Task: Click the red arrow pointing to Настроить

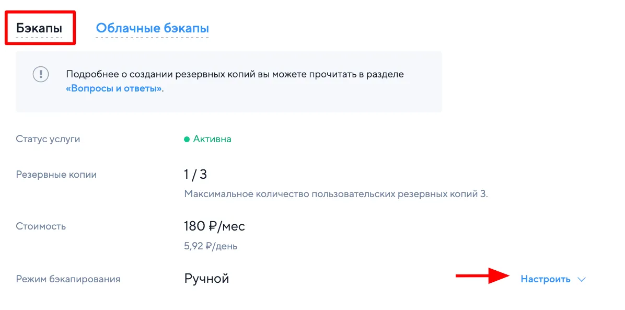Action: (482, 275)
